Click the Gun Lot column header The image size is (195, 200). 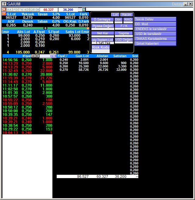[82, 56]
